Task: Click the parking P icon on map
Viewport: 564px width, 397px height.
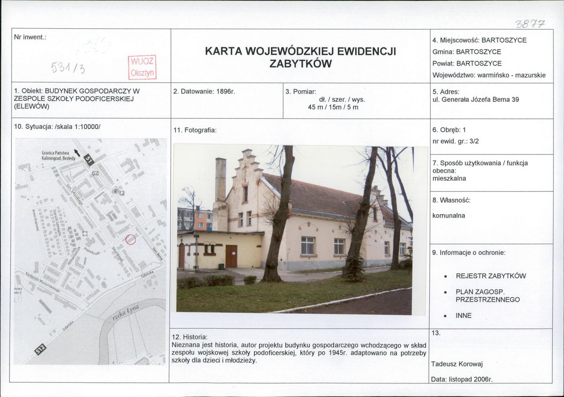Action: coord(122,193)
